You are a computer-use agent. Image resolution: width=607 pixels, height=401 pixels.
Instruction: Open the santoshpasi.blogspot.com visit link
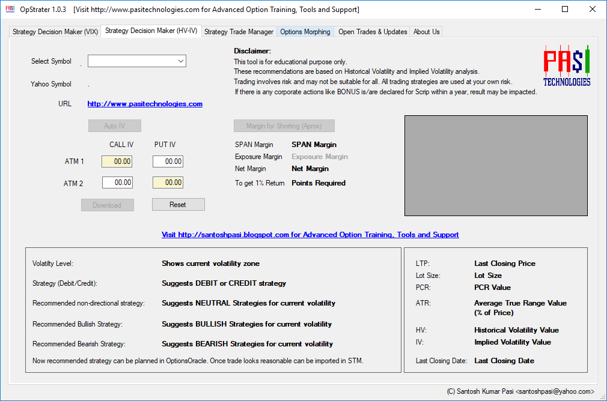(310, 235)
